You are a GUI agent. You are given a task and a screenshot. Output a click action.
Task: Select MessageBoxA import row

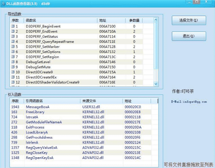pyautogui.click(x=81, y=107)
